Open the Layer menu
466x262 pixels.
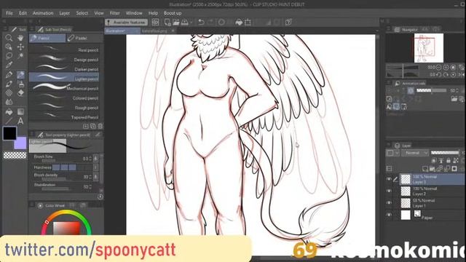click(64, 13)
